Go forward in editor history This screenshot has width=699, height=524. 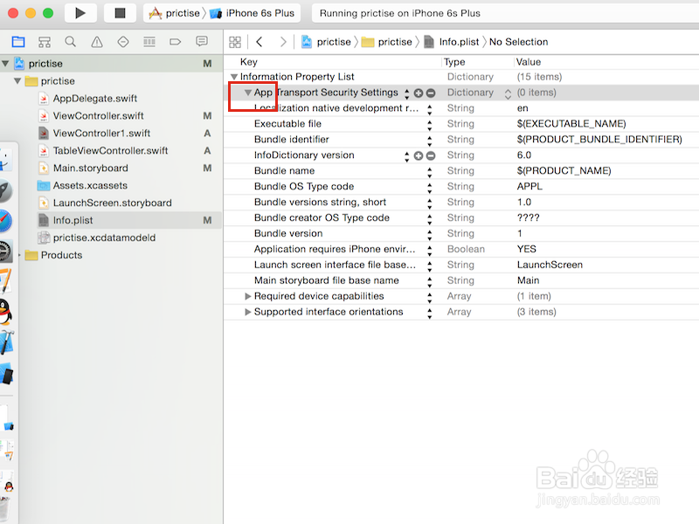[283, 42]
